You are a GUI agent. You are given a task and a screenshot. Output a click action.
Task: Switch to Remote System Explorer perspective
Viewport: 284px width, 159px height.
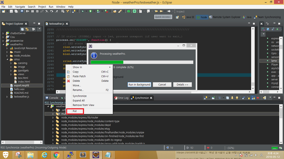[x=225, y=17]
